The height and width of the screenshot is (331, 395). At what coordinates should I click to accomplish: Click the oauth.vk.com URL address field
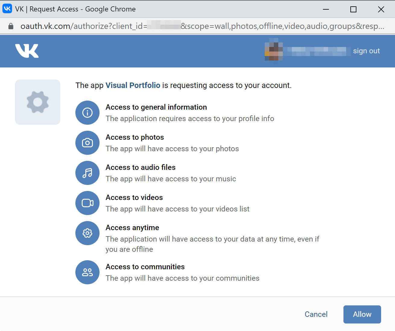[202, 26]
